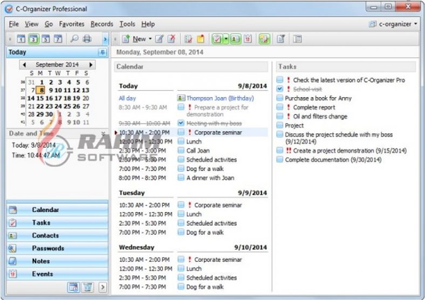Check 'Purchase a book for Anny' checkbox
425x300 pixels.
(280, 98)
